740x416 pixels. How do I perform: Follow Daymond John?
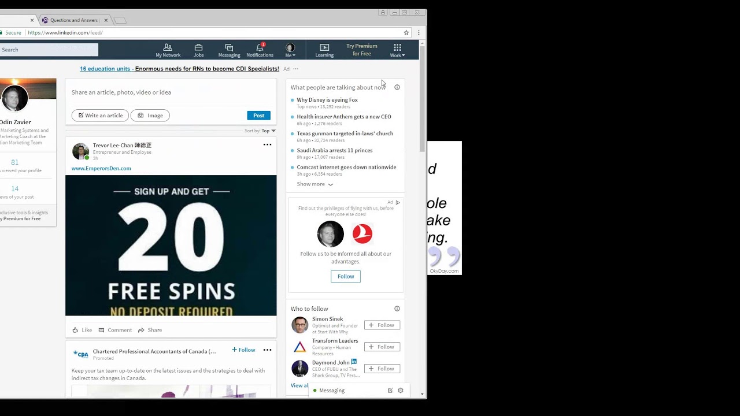tap(382, 369)
